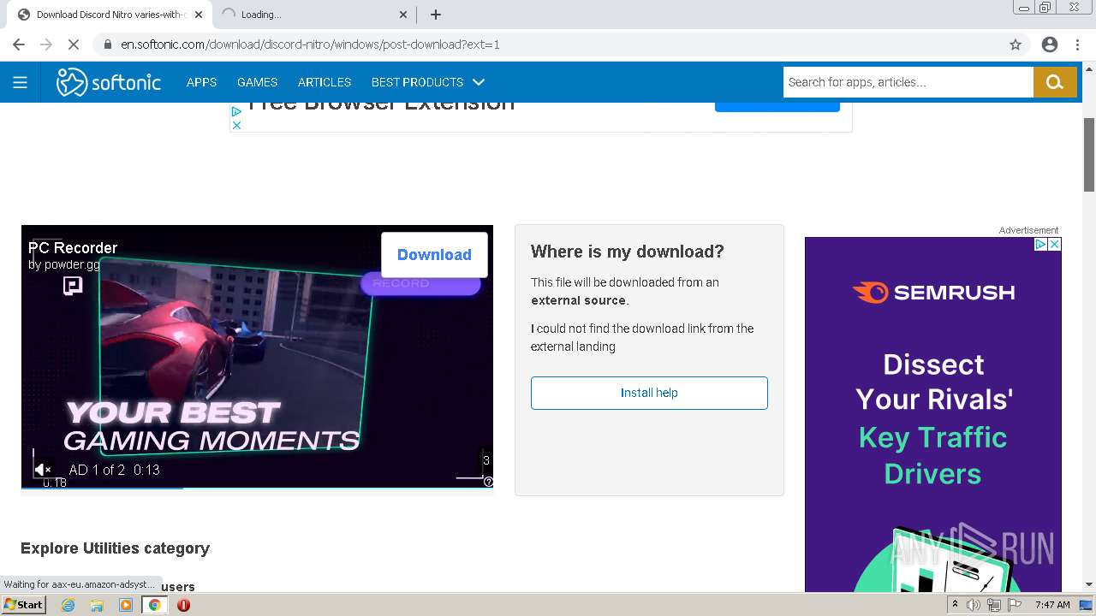Open the APPS menu item
1096x616 pixels.
(201, 82)
